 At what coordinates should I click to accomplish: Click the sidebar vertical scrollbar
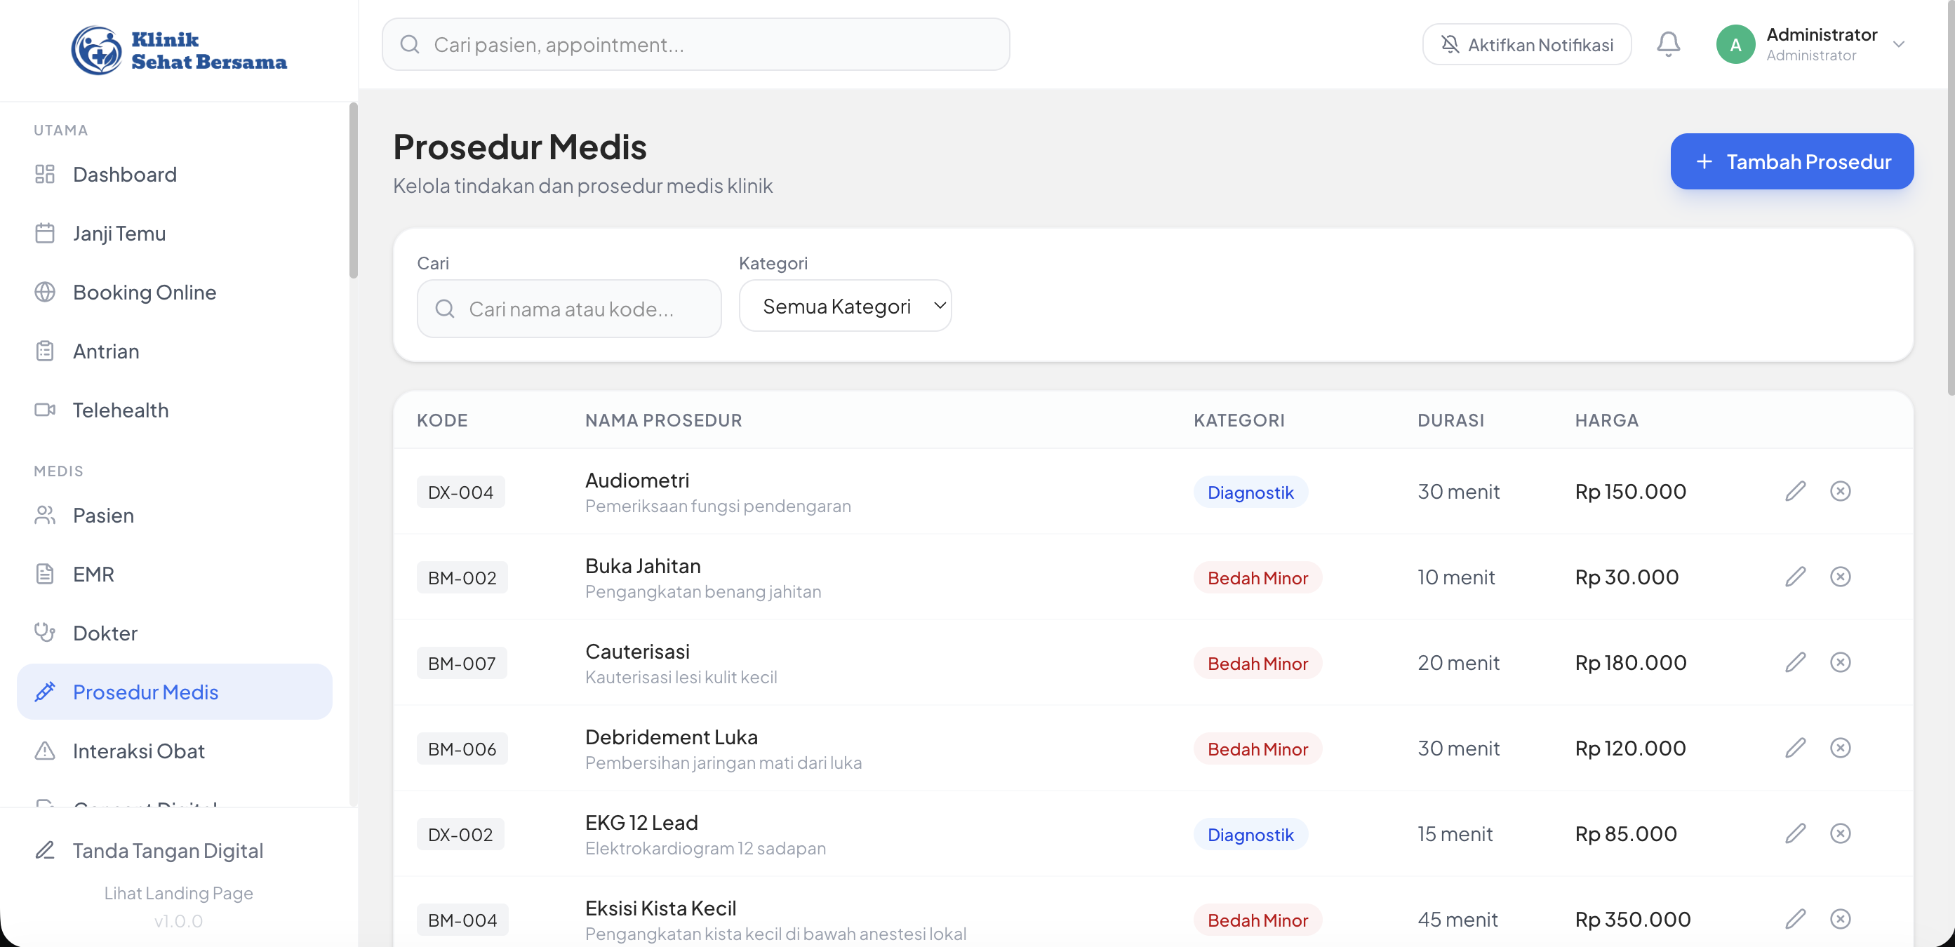point(353,189)
